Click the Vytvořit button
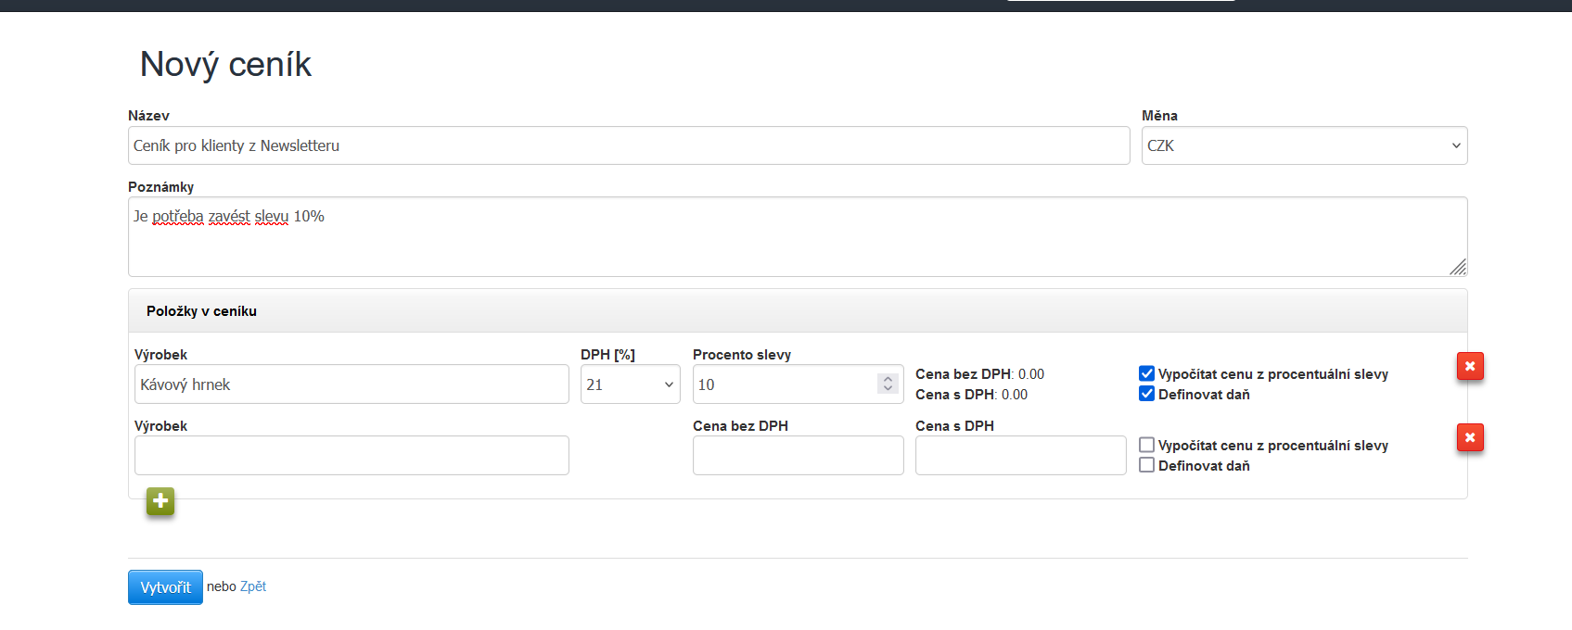This screenshot has height=630, width=1572. pyautogui.click(x=165, y=587)
